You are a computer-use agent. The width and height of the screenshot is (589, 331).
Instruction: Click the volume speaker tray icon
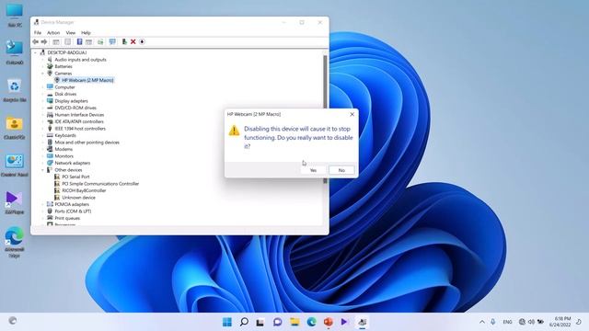coord(531,322)
